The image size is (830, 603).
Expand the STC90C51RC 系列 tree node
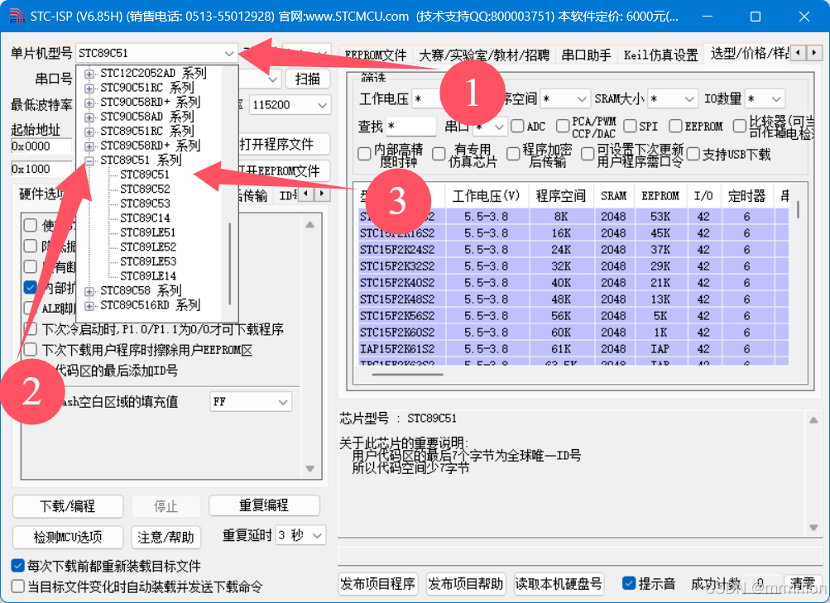tap(89, 88)
